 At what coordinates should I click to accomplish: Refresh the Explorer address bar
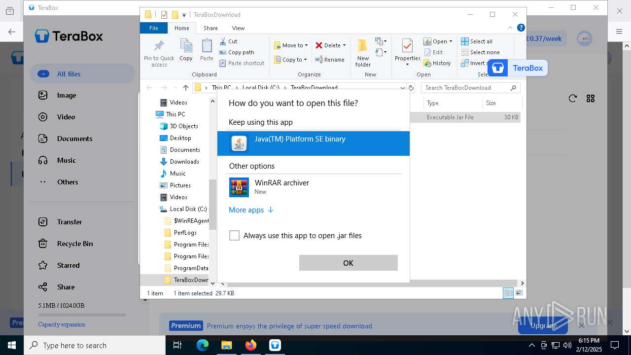click(411, 88)
